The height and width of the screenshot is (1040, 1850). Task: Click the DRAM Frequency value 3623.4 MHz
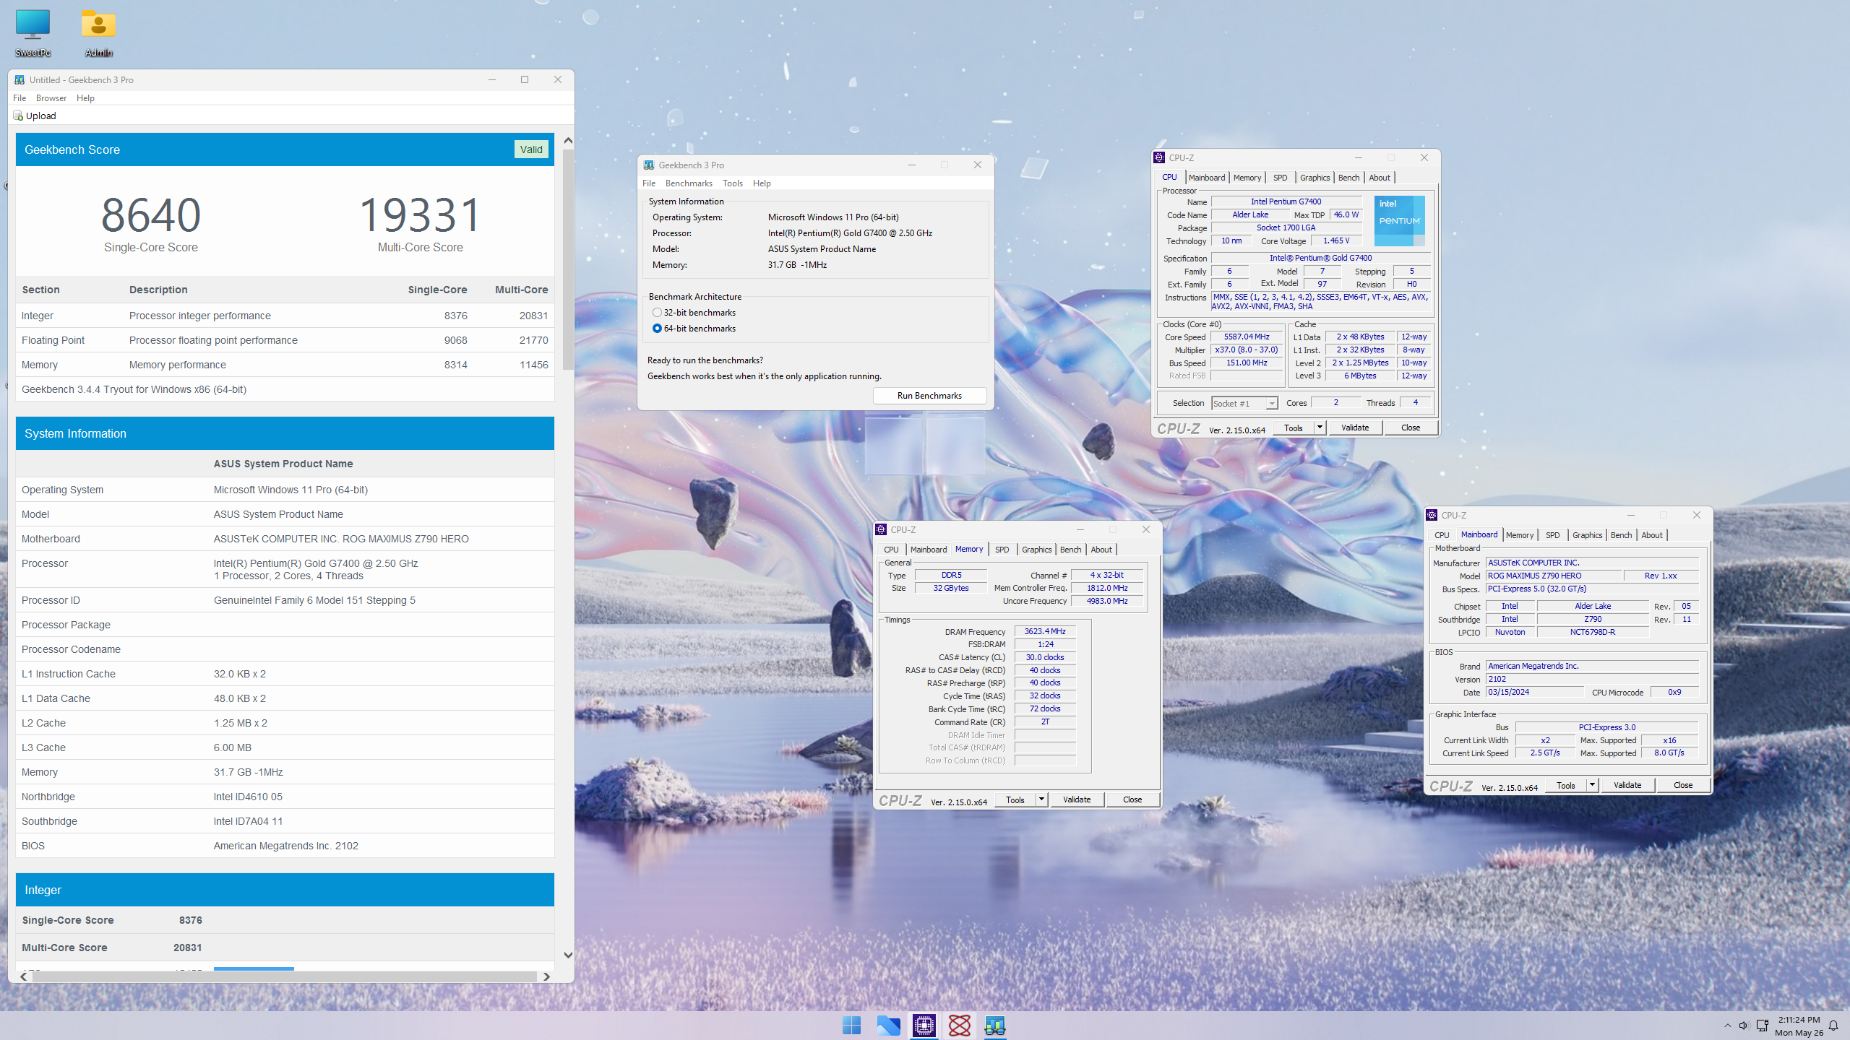pos(1045,631)
